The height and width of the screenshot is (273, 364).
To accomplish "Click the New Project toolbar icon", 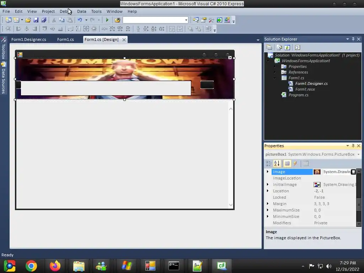I will [9, 20].
